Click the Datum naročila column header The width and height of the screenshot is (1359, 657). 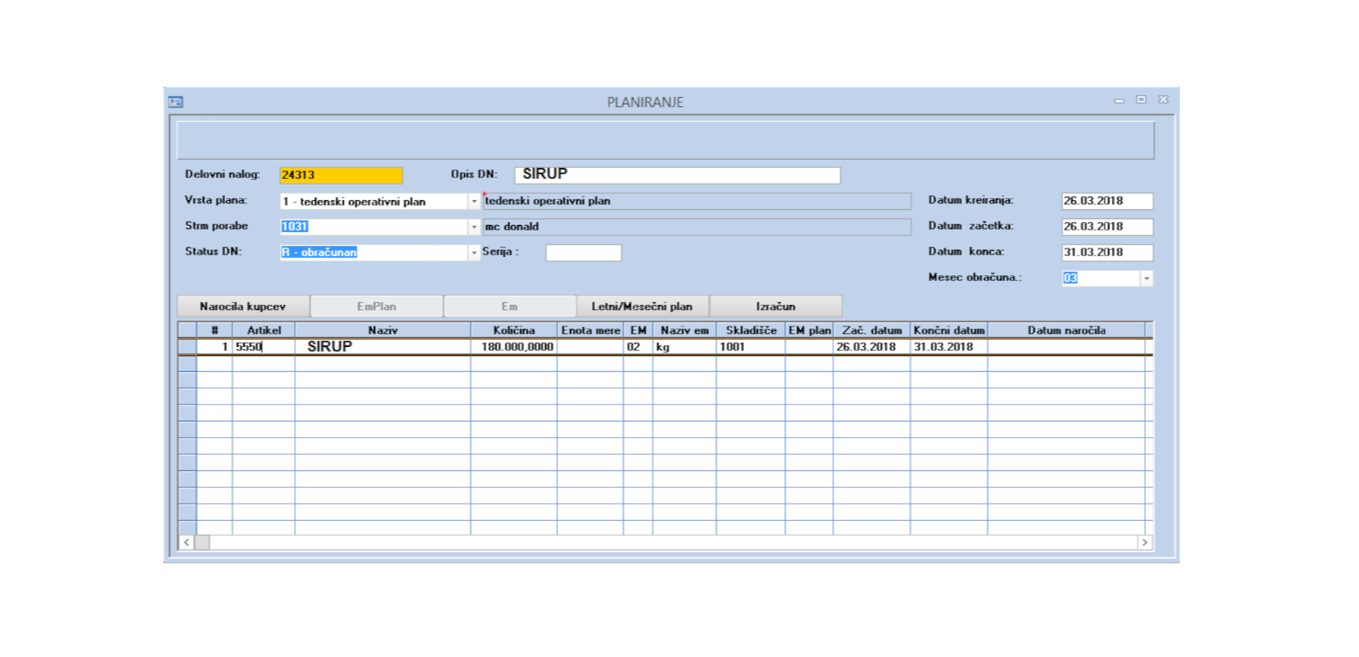1066,330
